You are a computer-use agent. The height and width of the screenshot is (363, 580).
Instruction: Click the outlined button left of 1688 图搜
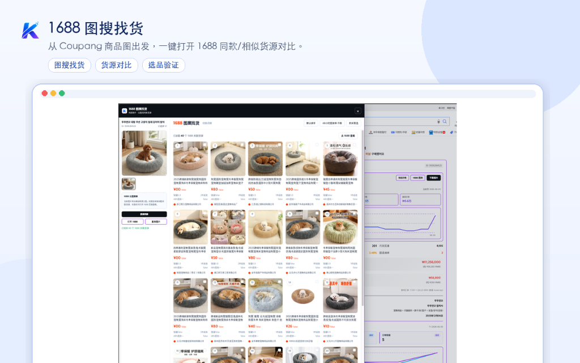pos(402,178)
